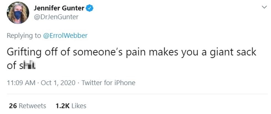Click the 'Replying to' label
Viewport: 271px width, 114px height.
[24, 36]
